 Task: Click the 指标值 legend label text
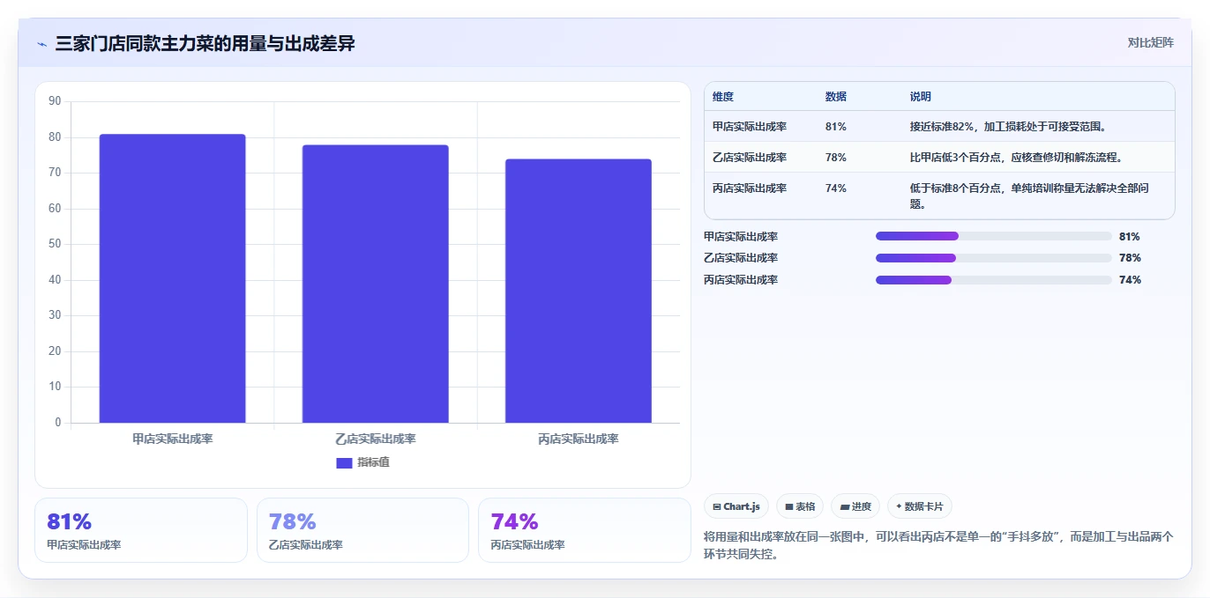point(373,462)
